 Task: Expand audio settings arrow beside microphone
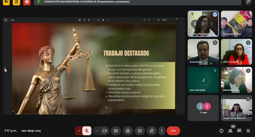pyautogui.click(x=79, y=131)
